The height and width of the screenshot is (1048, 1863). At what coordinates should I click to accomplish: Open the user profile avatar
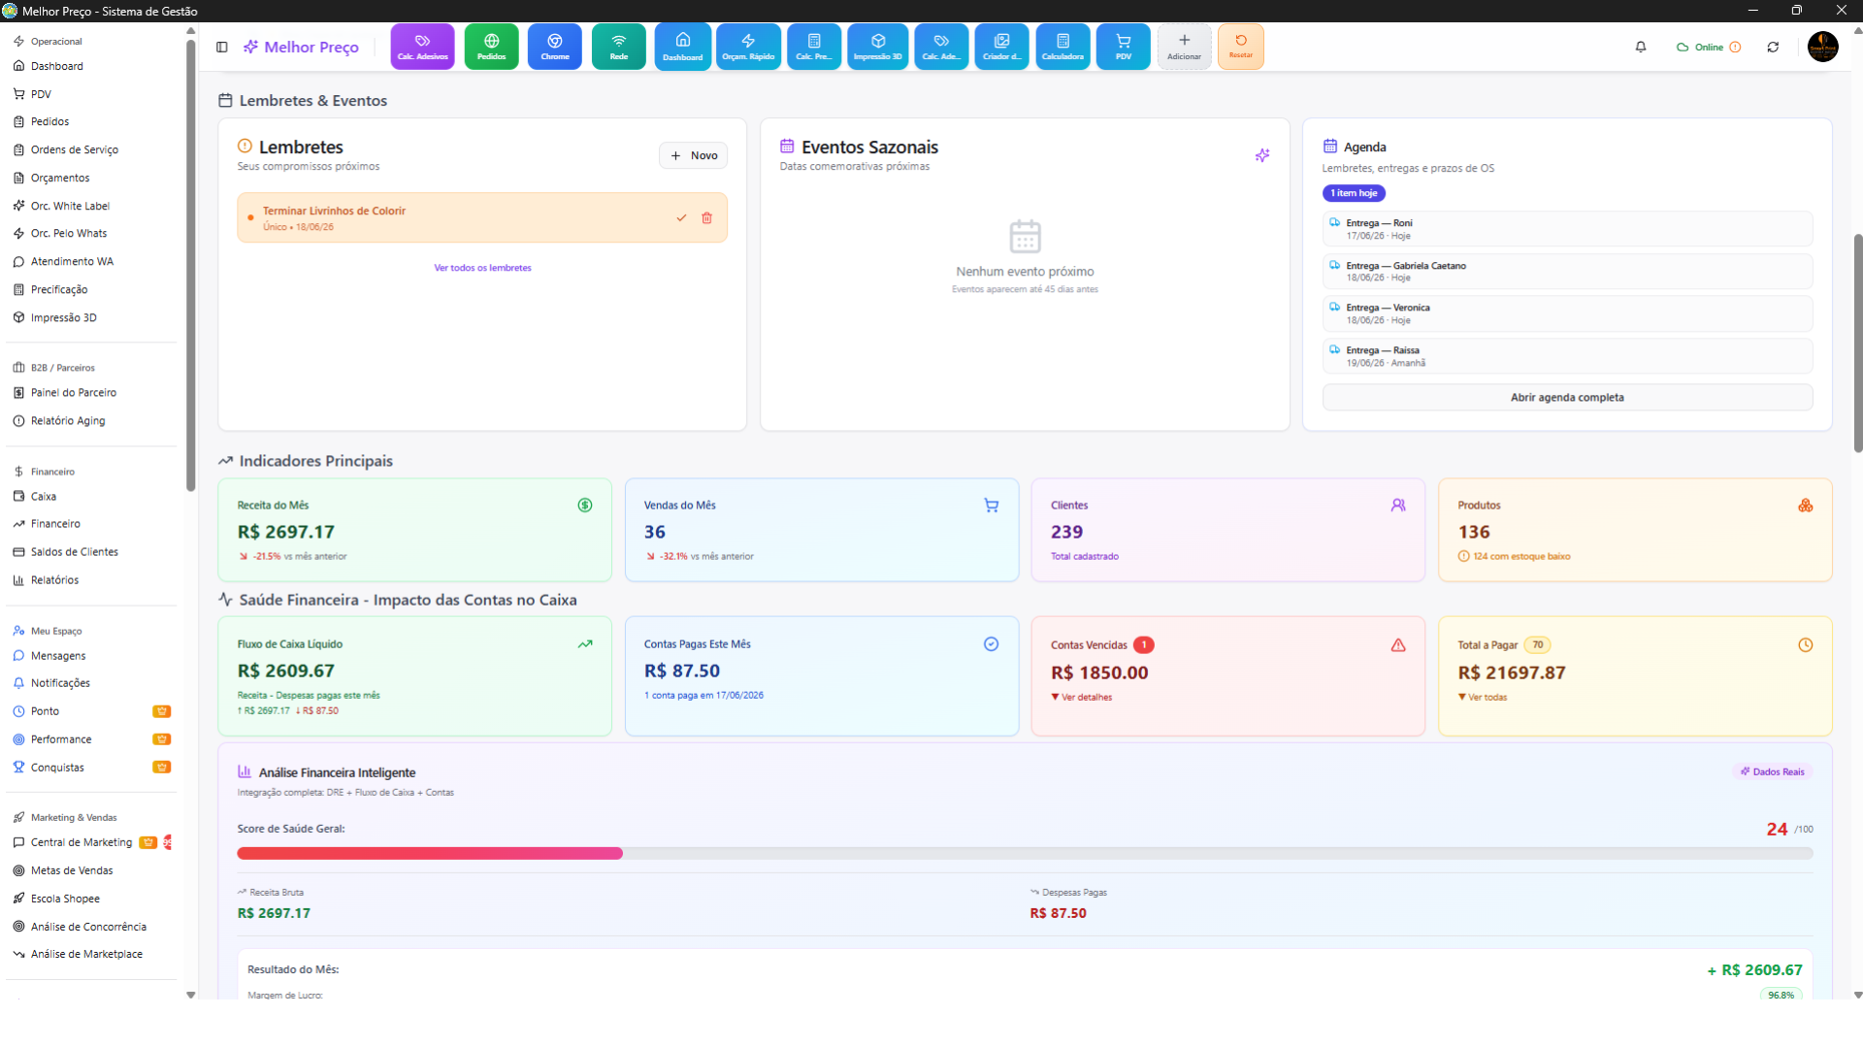[x=1822, y=47]
